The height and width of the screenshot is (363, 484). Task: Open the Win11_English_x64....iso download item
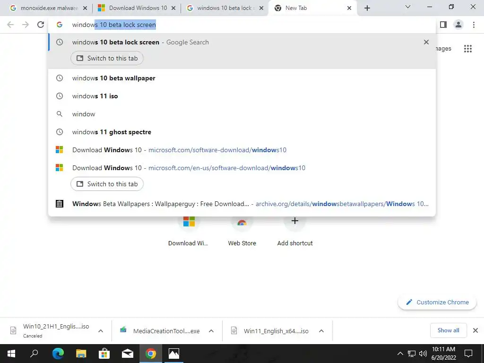pos(270,331)
